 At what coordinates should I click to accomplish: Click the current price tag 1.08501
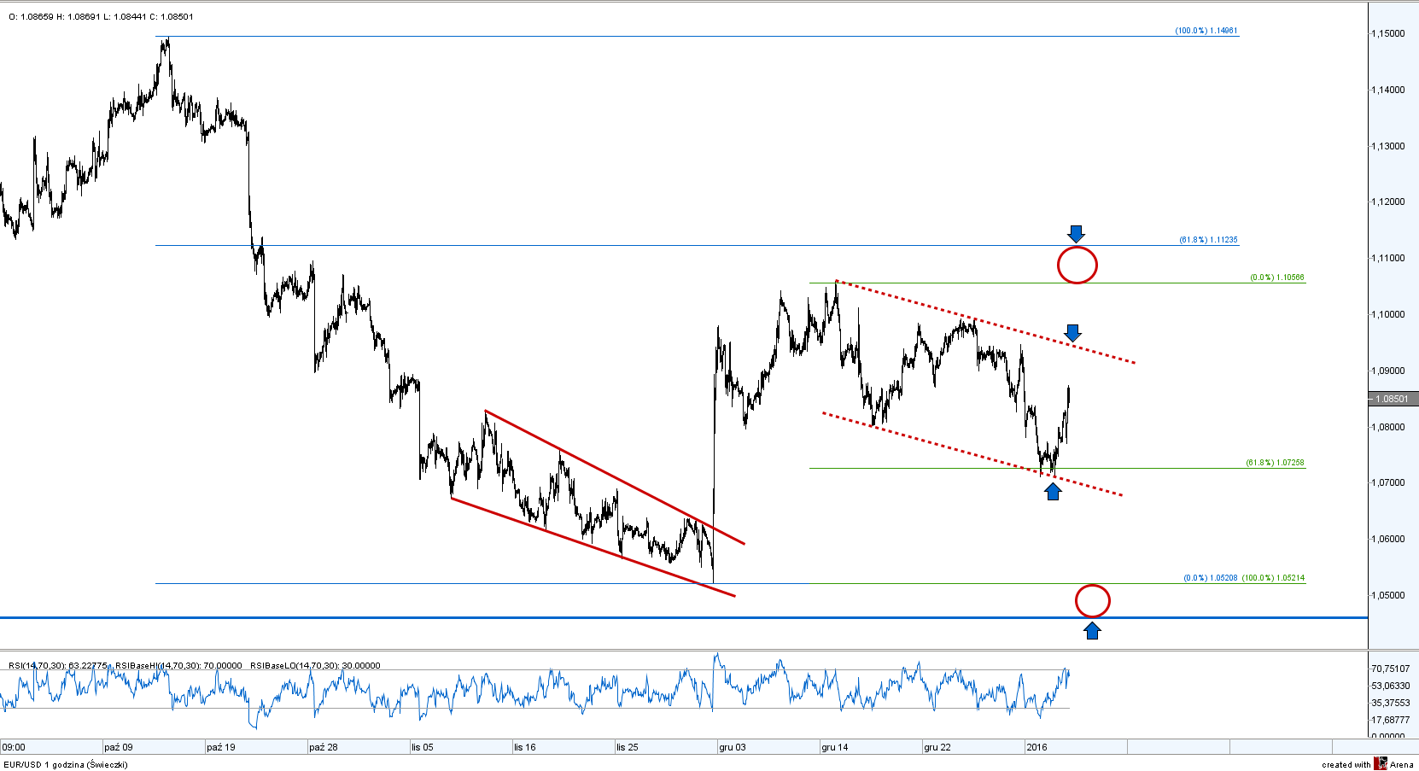point(1392,399)
